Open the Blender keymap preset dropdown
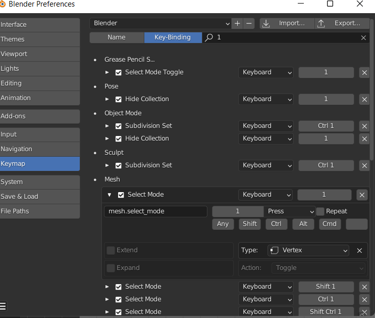The image size is (375, 318). [160, 23]
